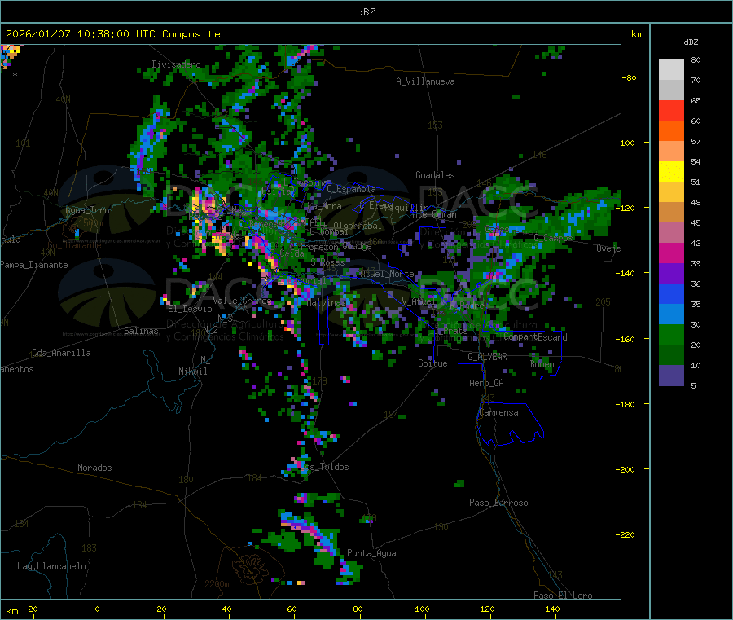Click the Punta_Agua label
The height and width of the screenshot is (620, 733).
tap(371, 553)
